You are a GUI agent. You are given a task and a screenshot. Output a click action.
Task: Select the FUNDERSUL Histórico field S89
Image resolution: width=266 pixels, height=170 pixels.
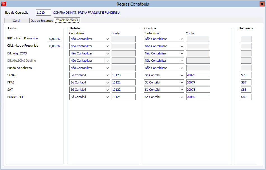pos(246,97)
